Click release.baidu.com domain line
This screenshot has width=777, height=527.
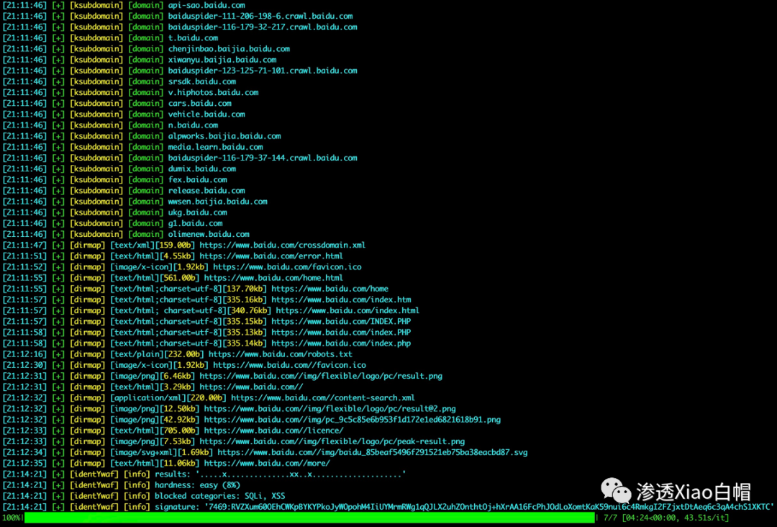click(x=206, y=190)
